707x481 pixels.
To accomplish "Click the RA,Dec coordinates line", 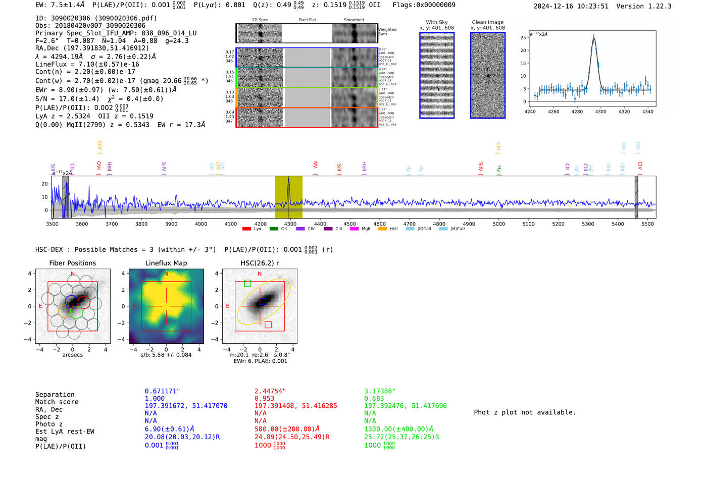I will [x=92, y=48].
